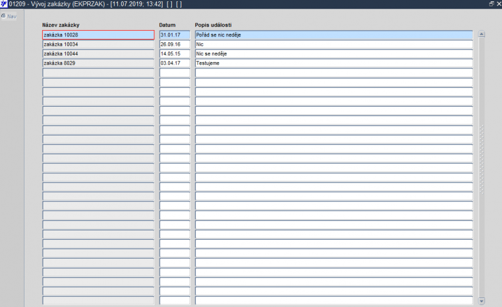Click the 'Název zakázky' column header
This screenshot has width=502, height=307.
(61, 25)
